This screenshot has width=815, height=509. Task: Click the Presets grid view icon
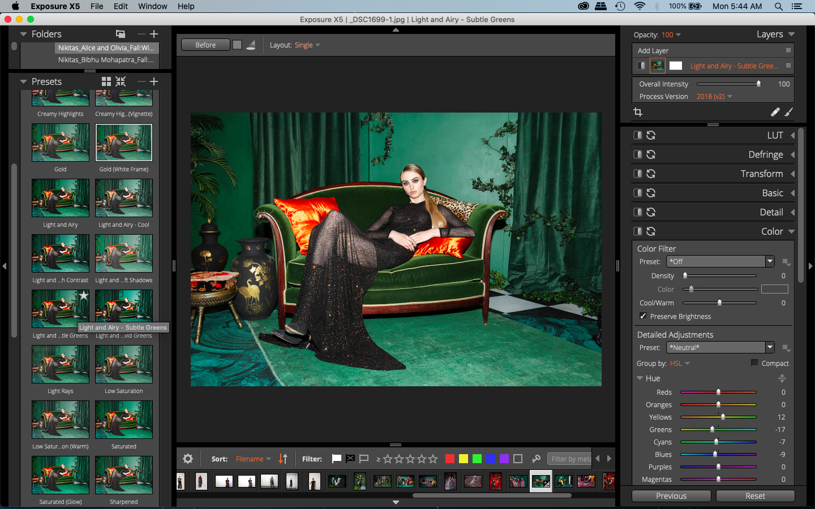coord(106,81)
